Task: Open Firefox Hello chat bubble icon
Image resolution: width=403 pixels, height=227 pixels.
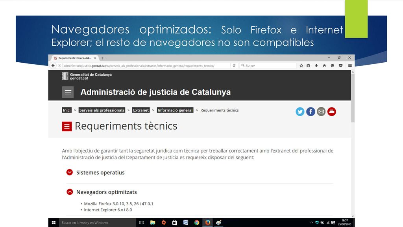Action: pyautogui.click(x=332, y=66)
